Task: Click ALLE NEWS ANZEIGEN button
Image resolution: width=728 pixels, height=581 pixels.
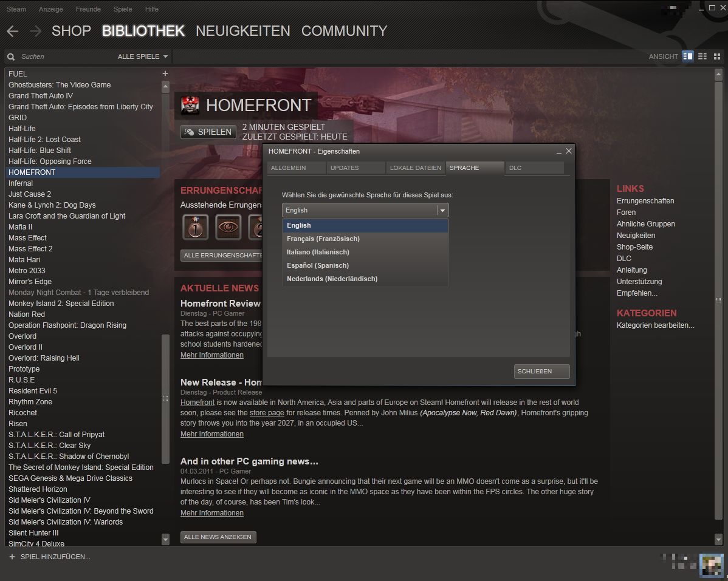Action: 218,537
